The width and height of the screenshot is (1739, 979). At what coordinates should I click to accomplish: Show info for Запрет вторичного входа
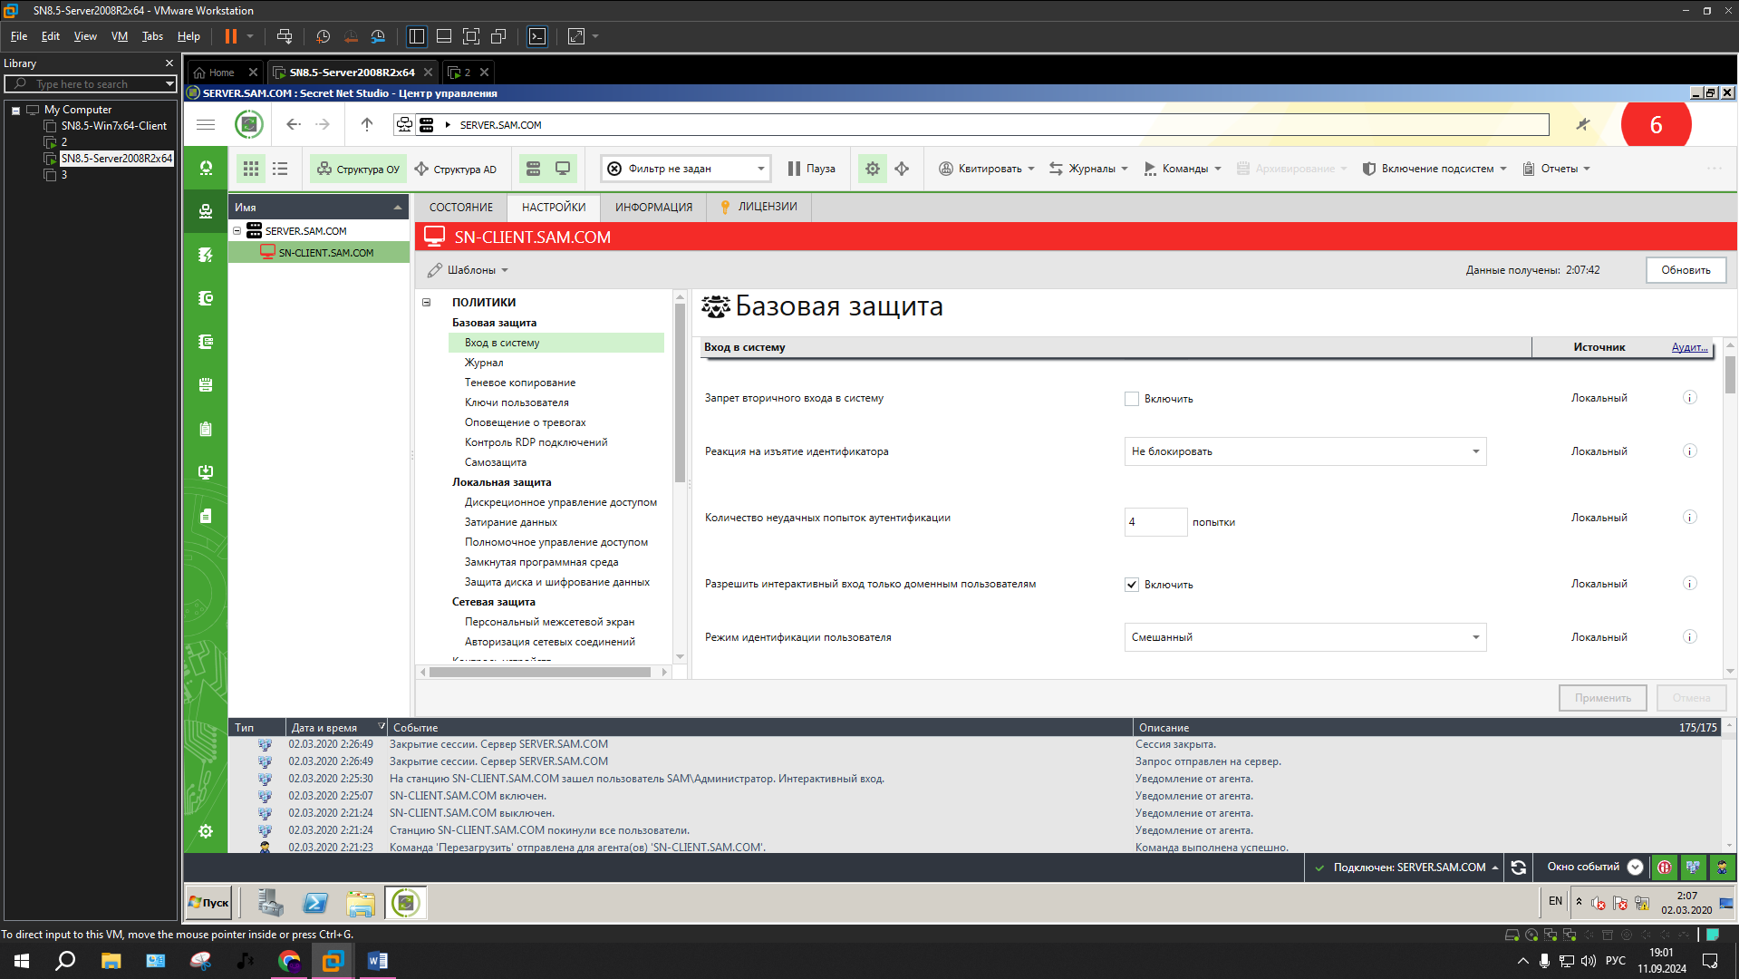1690,398
